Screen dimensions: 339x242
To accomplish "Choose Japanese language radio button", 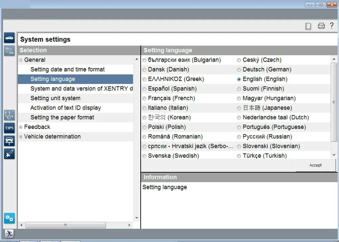I will pos(239,108).
